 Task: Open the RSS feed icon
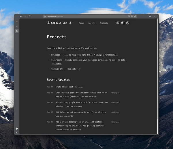128,23
